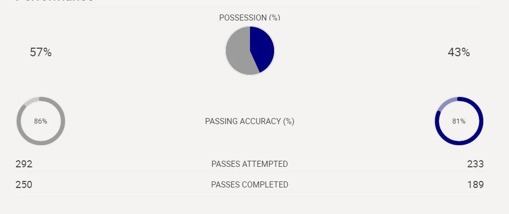Viewport: 509px width, 214px height.
Task: Click the partially visible Performance section heading
Action: [x=55, y=2]
